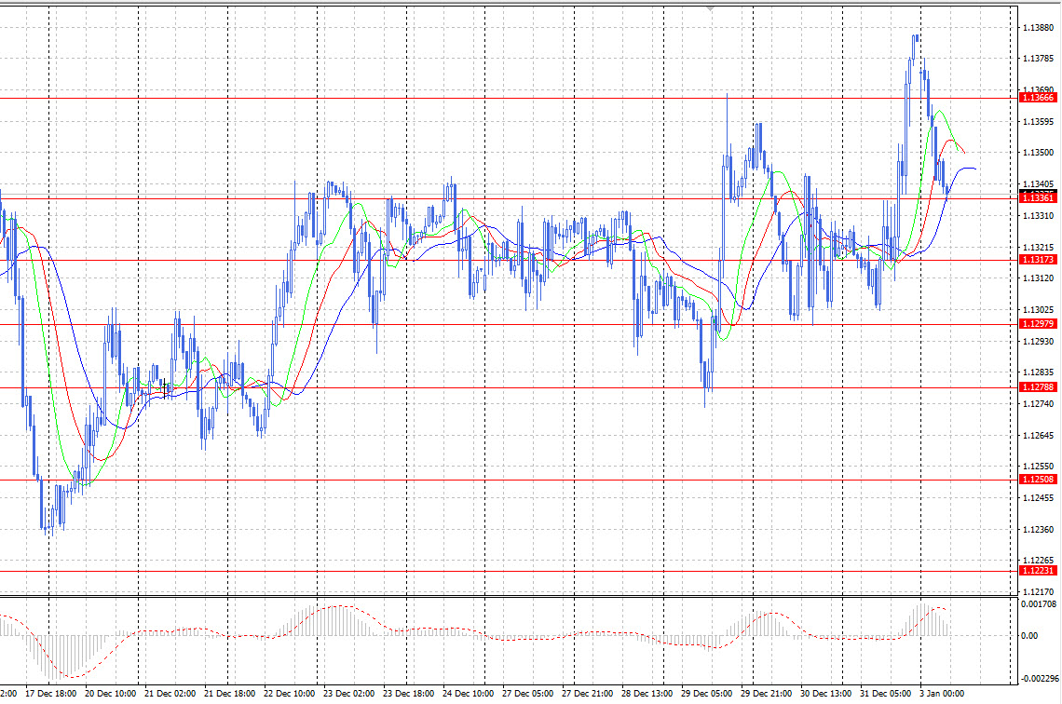
Task: Click the 17 Dec 18:00 time label
Action: 51,694
